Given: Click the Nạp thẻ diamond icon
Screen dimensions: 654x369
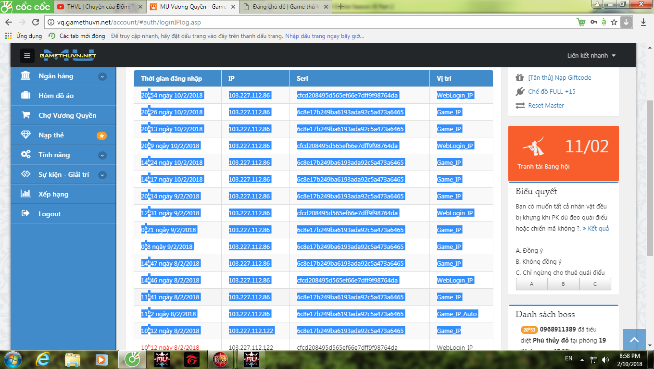Looking at the screenshot, I should click(x=25, y=135).
